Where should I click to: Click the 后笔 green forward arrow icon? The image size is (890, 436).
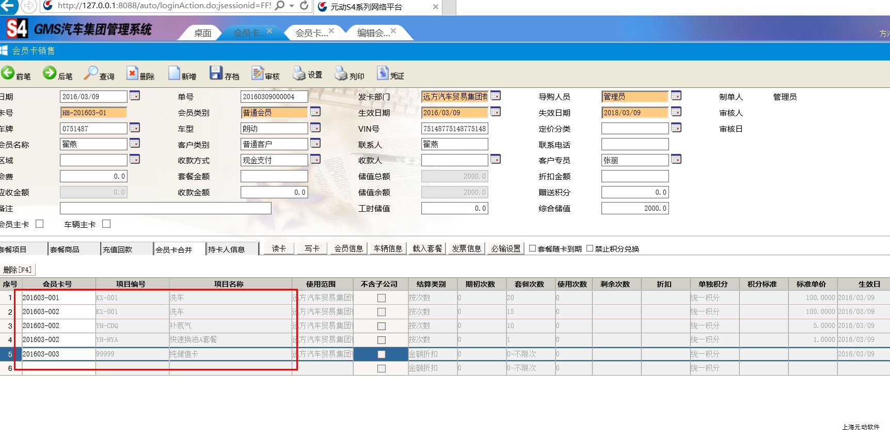click(x=50, y=73)
